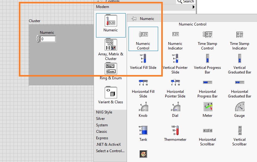
Task: Pin the Numeric subpalette with thumbtack
Action: tap(134, 19)
